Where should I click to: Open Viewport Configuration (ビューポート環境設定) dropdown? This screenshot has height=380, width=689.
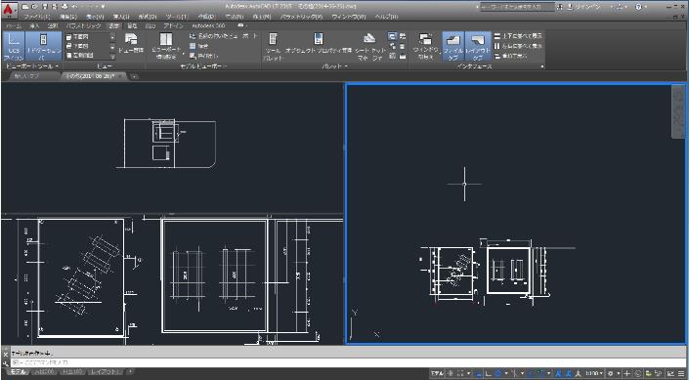(166, 46)
